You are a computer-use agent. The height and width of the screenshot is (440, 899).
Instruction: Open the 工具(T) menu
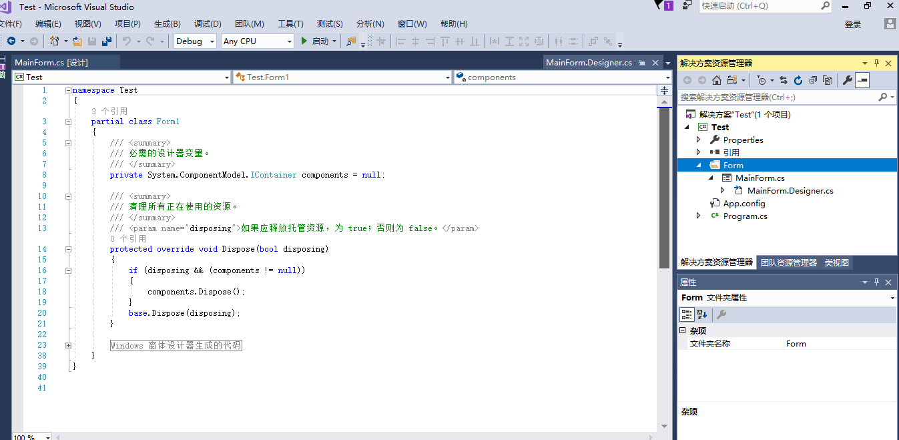pyautogui.click(x=290, y=24)
